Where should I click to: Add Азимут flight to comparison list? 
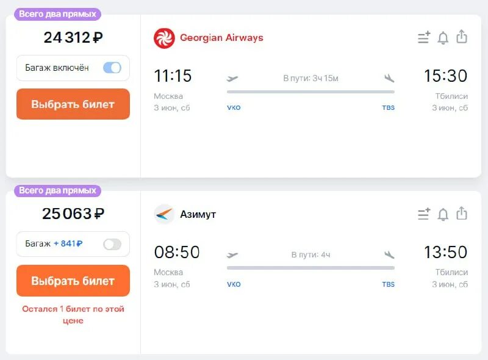pos(424,214)
